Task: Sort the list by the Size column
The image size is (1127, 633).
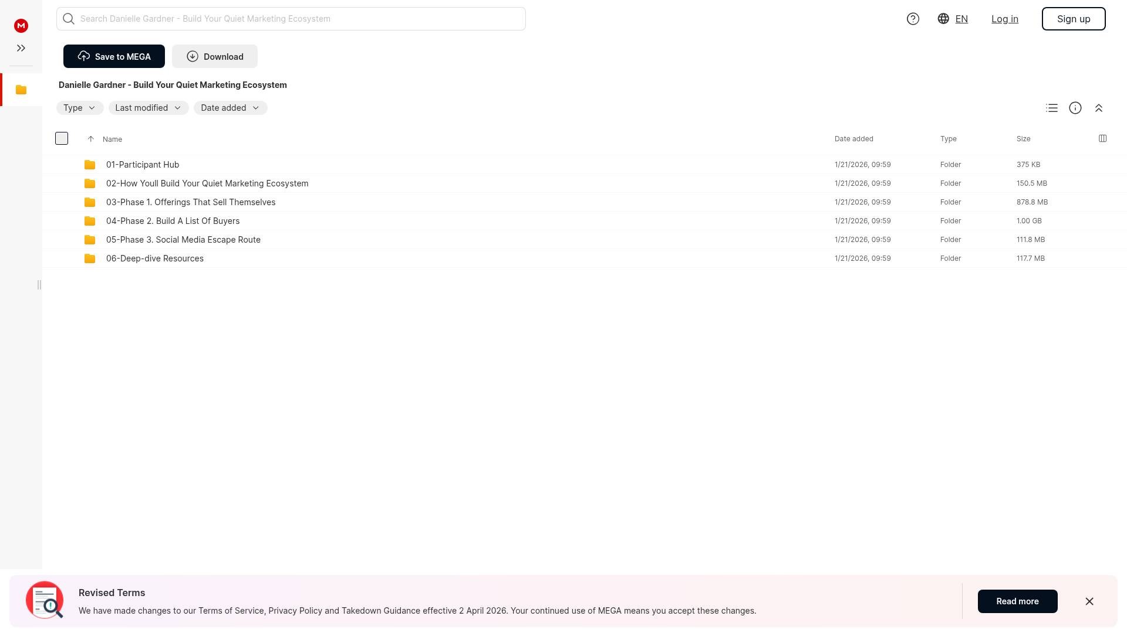Action: point(1023,139)
